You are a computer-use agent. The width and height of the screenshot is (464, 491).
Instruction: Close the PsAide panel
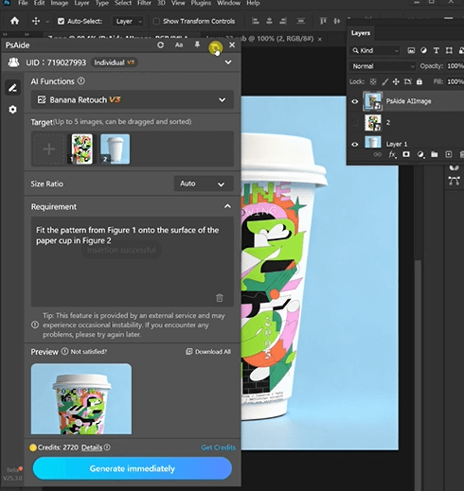[232, 44]
